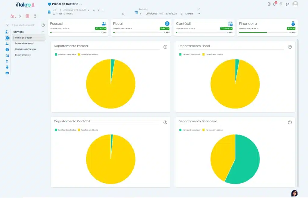Go to the next company arrow
Image resolution: width=308 pixels, height=198 pixels.
click(88, 10)
